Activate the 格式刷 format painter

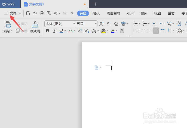(35, 27)
